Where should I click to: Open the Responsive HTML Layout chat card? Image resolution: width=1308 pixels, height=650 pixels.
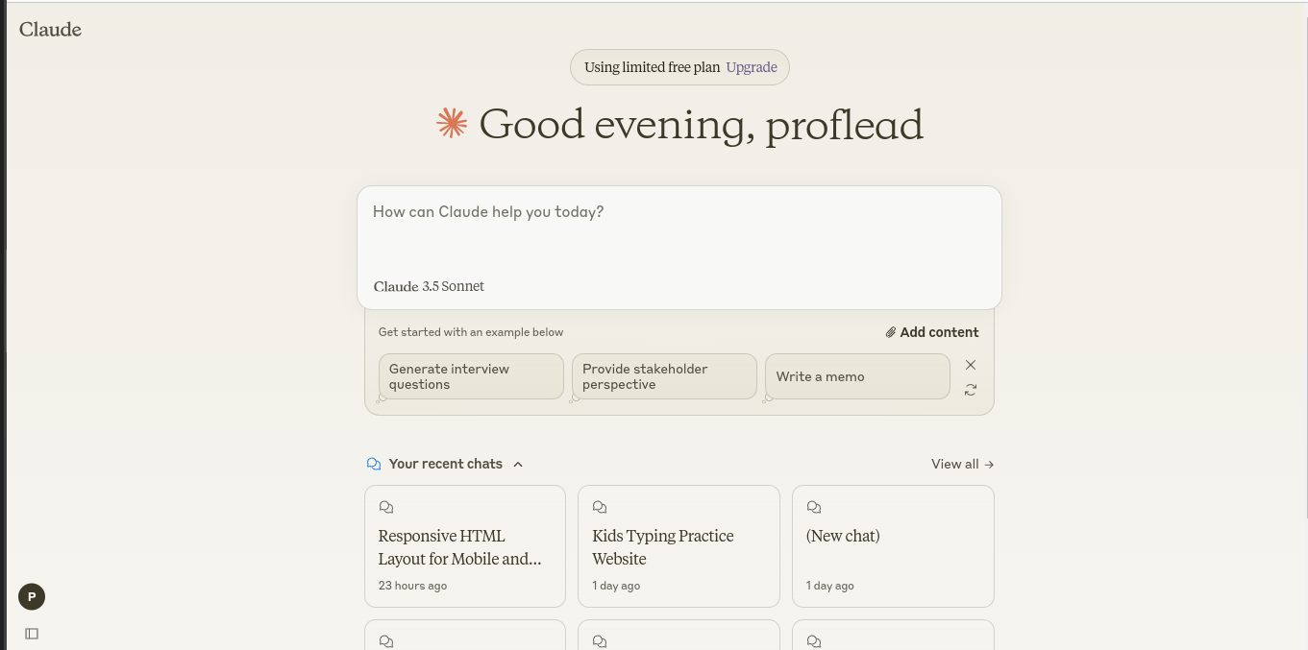[x=465, y=546]
